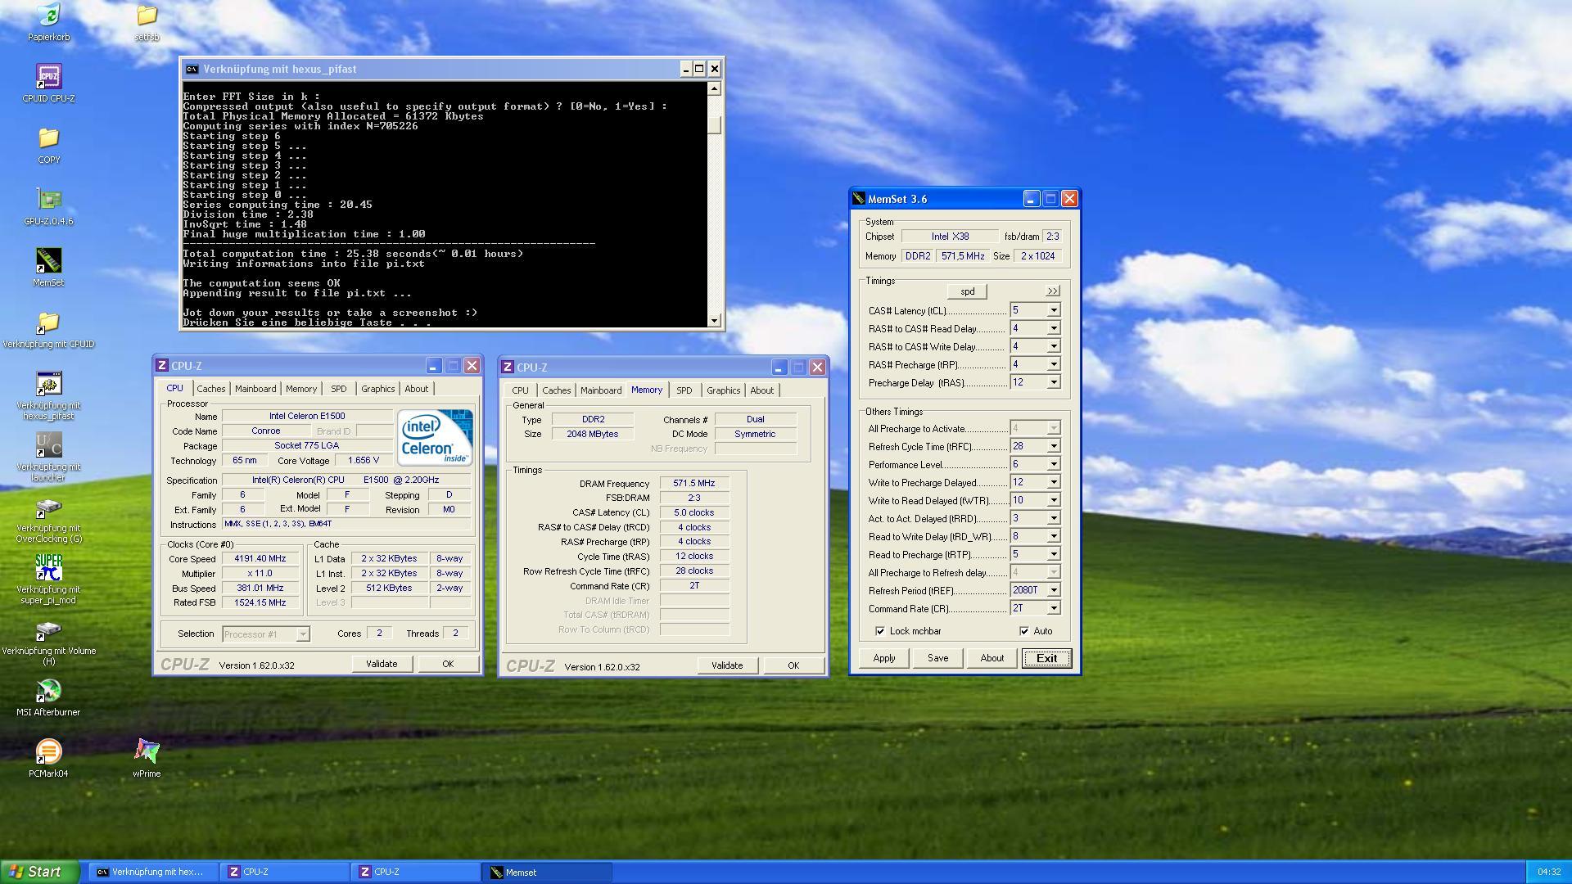Switch to Mainboard tab in left CPU-Z
Screen dimensions: 1572x884
(x=255, y=389)
